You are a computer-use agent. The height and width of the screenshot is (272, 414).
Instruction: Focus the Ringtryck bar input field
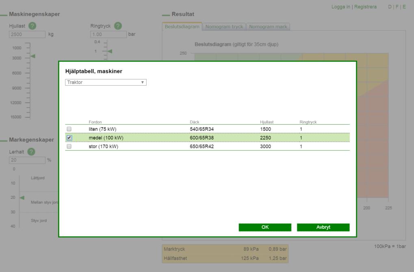(x=108, y=34)
